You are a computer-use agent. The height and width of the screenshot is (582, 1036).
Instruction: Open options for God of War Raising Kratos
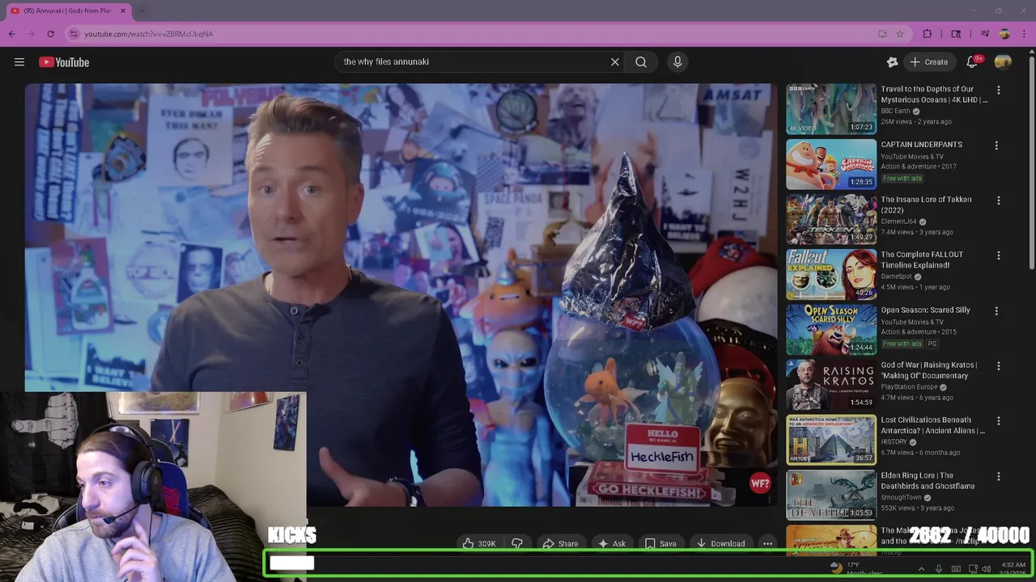pyautogui.click(x=998, y=366)
